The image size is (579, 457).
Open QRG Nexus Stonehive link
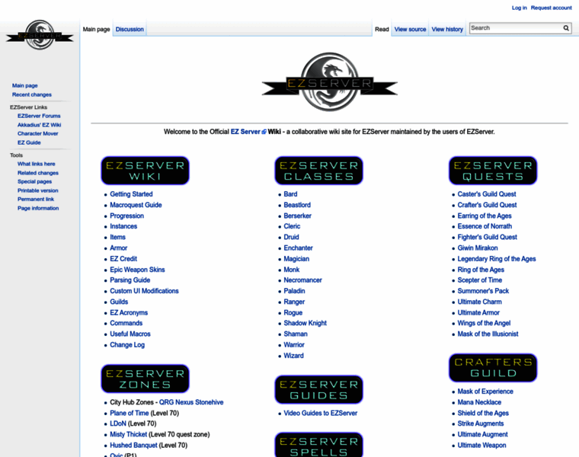(x=191, y=402)
